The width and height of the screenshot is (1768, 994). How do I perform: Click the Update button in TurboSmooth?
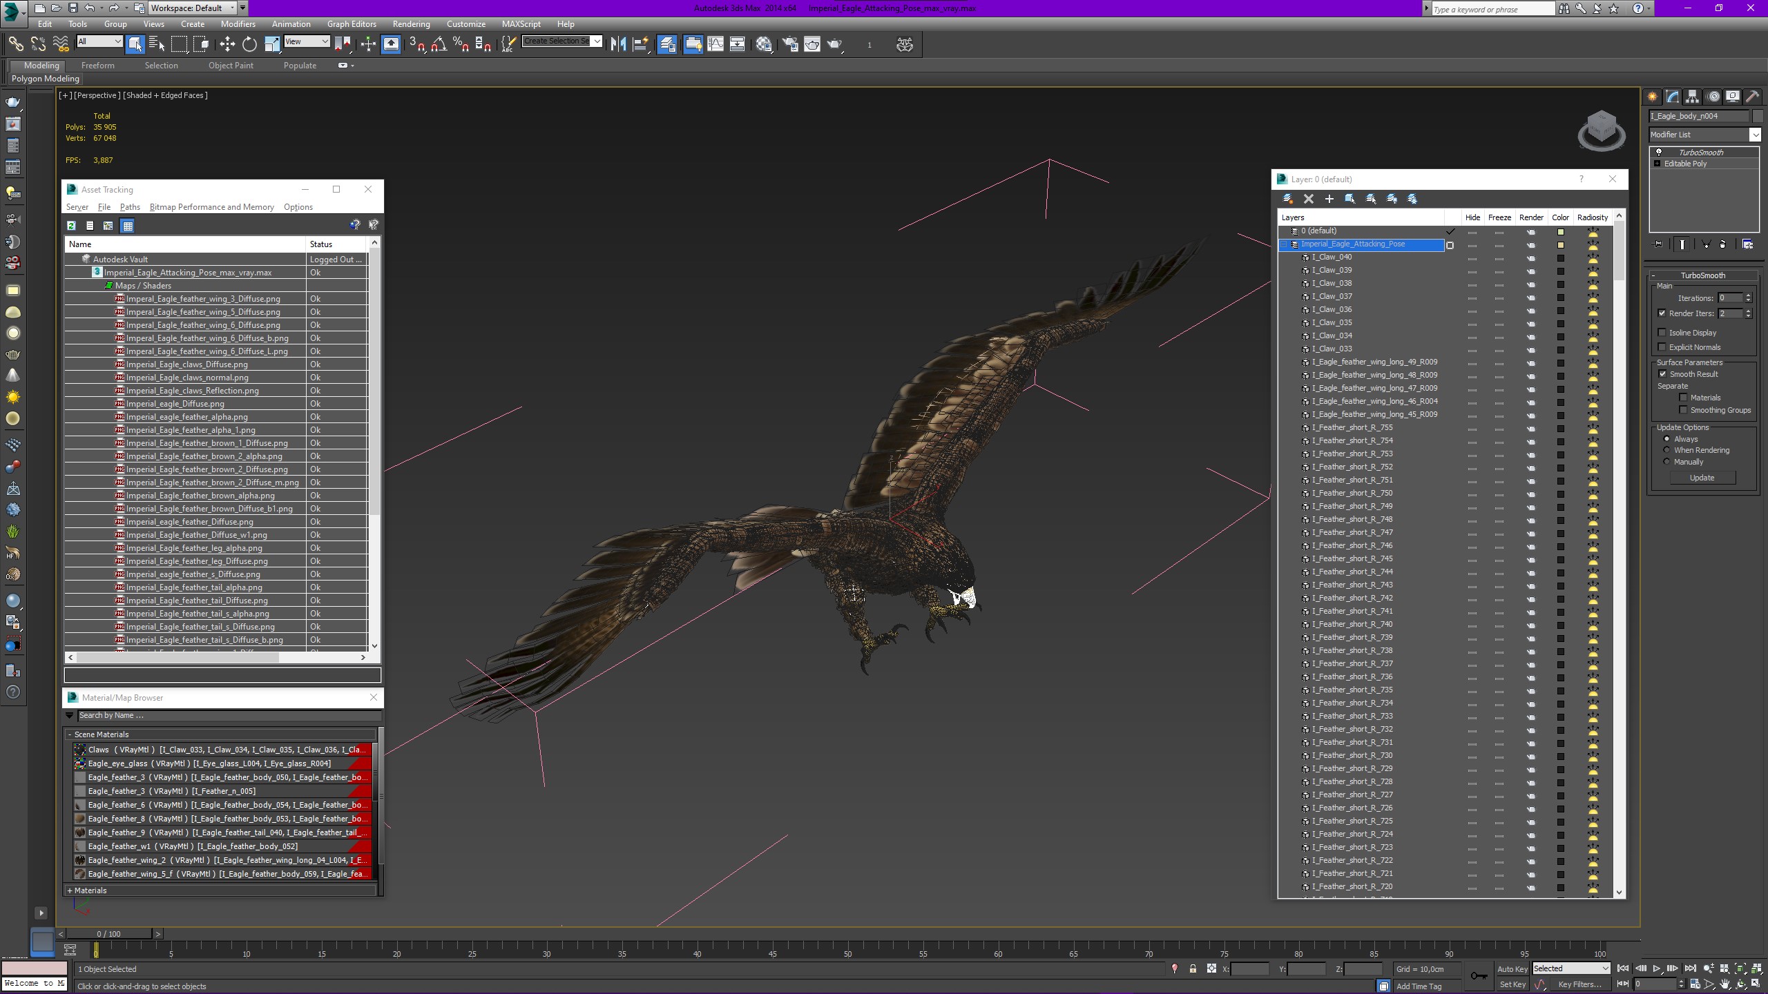coord(1702,478)
